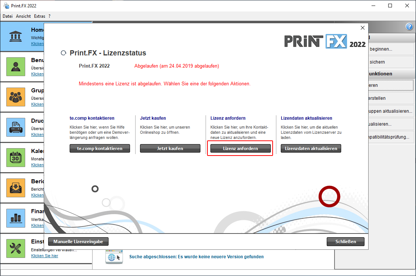Click the dark 'Jetzt kaufen' button
This screenshot has width=416, height=276.
coord(170,149)
